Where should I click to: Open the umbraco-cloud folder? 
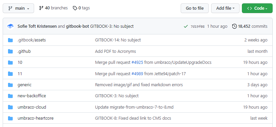(x=32, y=107)
